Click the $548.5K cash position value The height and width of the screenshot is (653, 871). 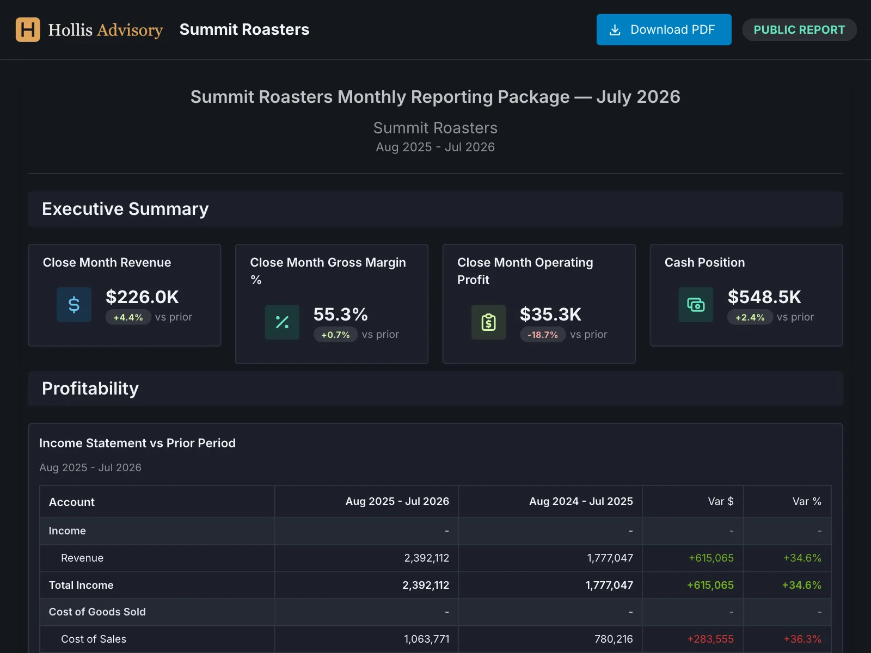click(764, 297)
